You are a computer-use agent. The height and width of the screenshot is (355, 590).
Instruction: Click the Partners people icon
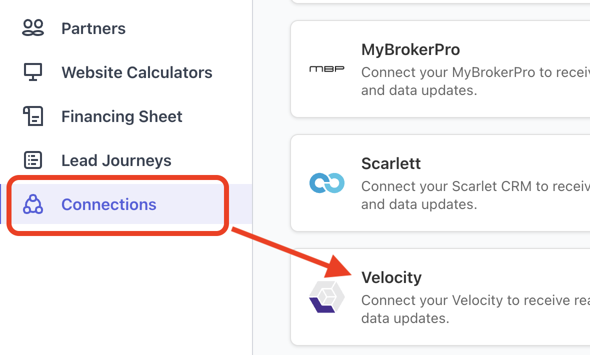coord(33,28)
